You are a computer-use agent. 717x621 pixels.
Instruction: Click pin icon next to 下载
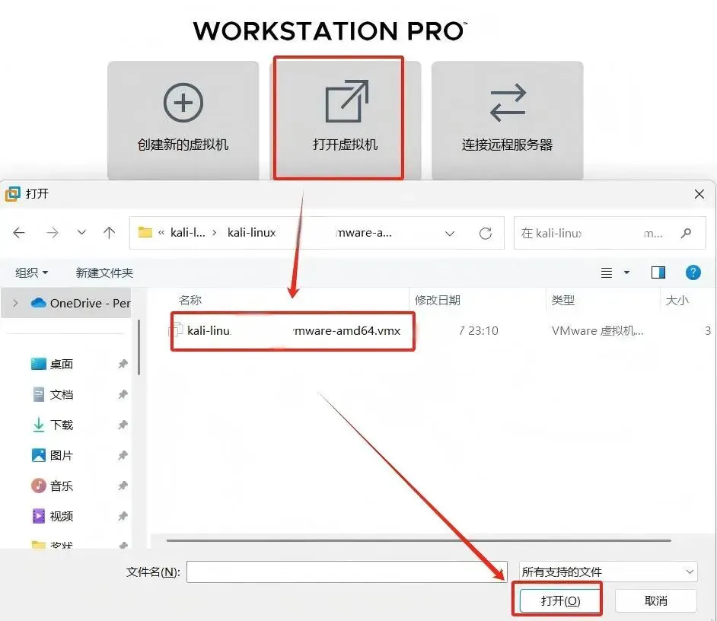click(x=123, y=425)
